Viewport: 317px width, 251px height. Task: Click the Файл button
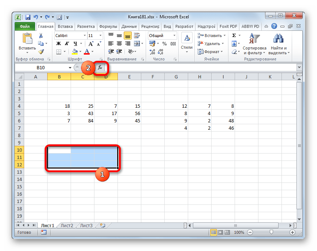coord(25,26)
